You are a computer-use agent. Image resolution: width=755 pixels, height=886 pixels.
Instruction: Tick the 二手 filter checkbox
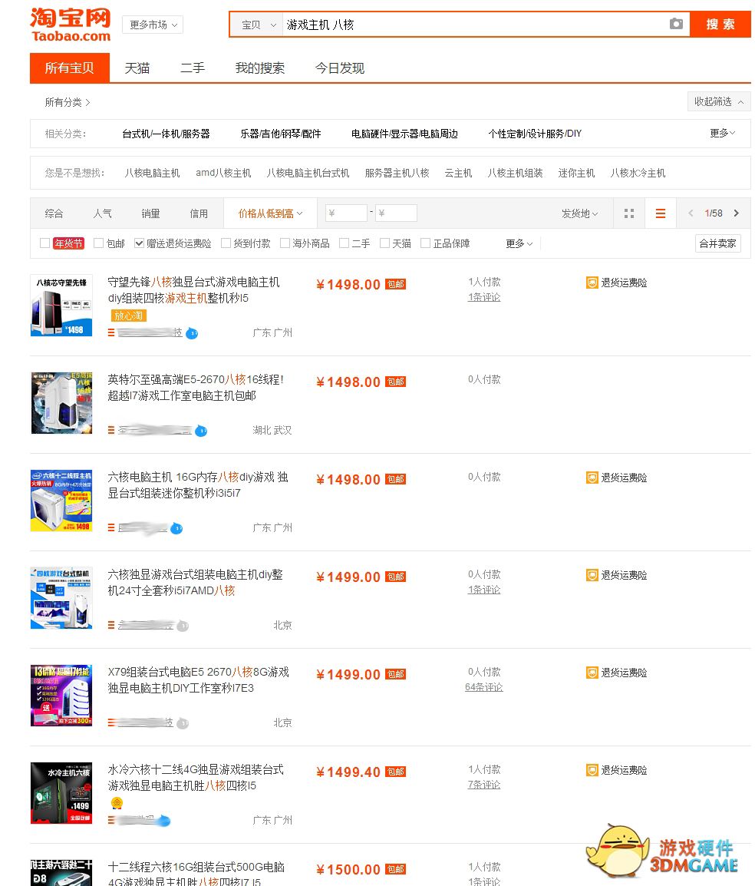tap(344, 243)
